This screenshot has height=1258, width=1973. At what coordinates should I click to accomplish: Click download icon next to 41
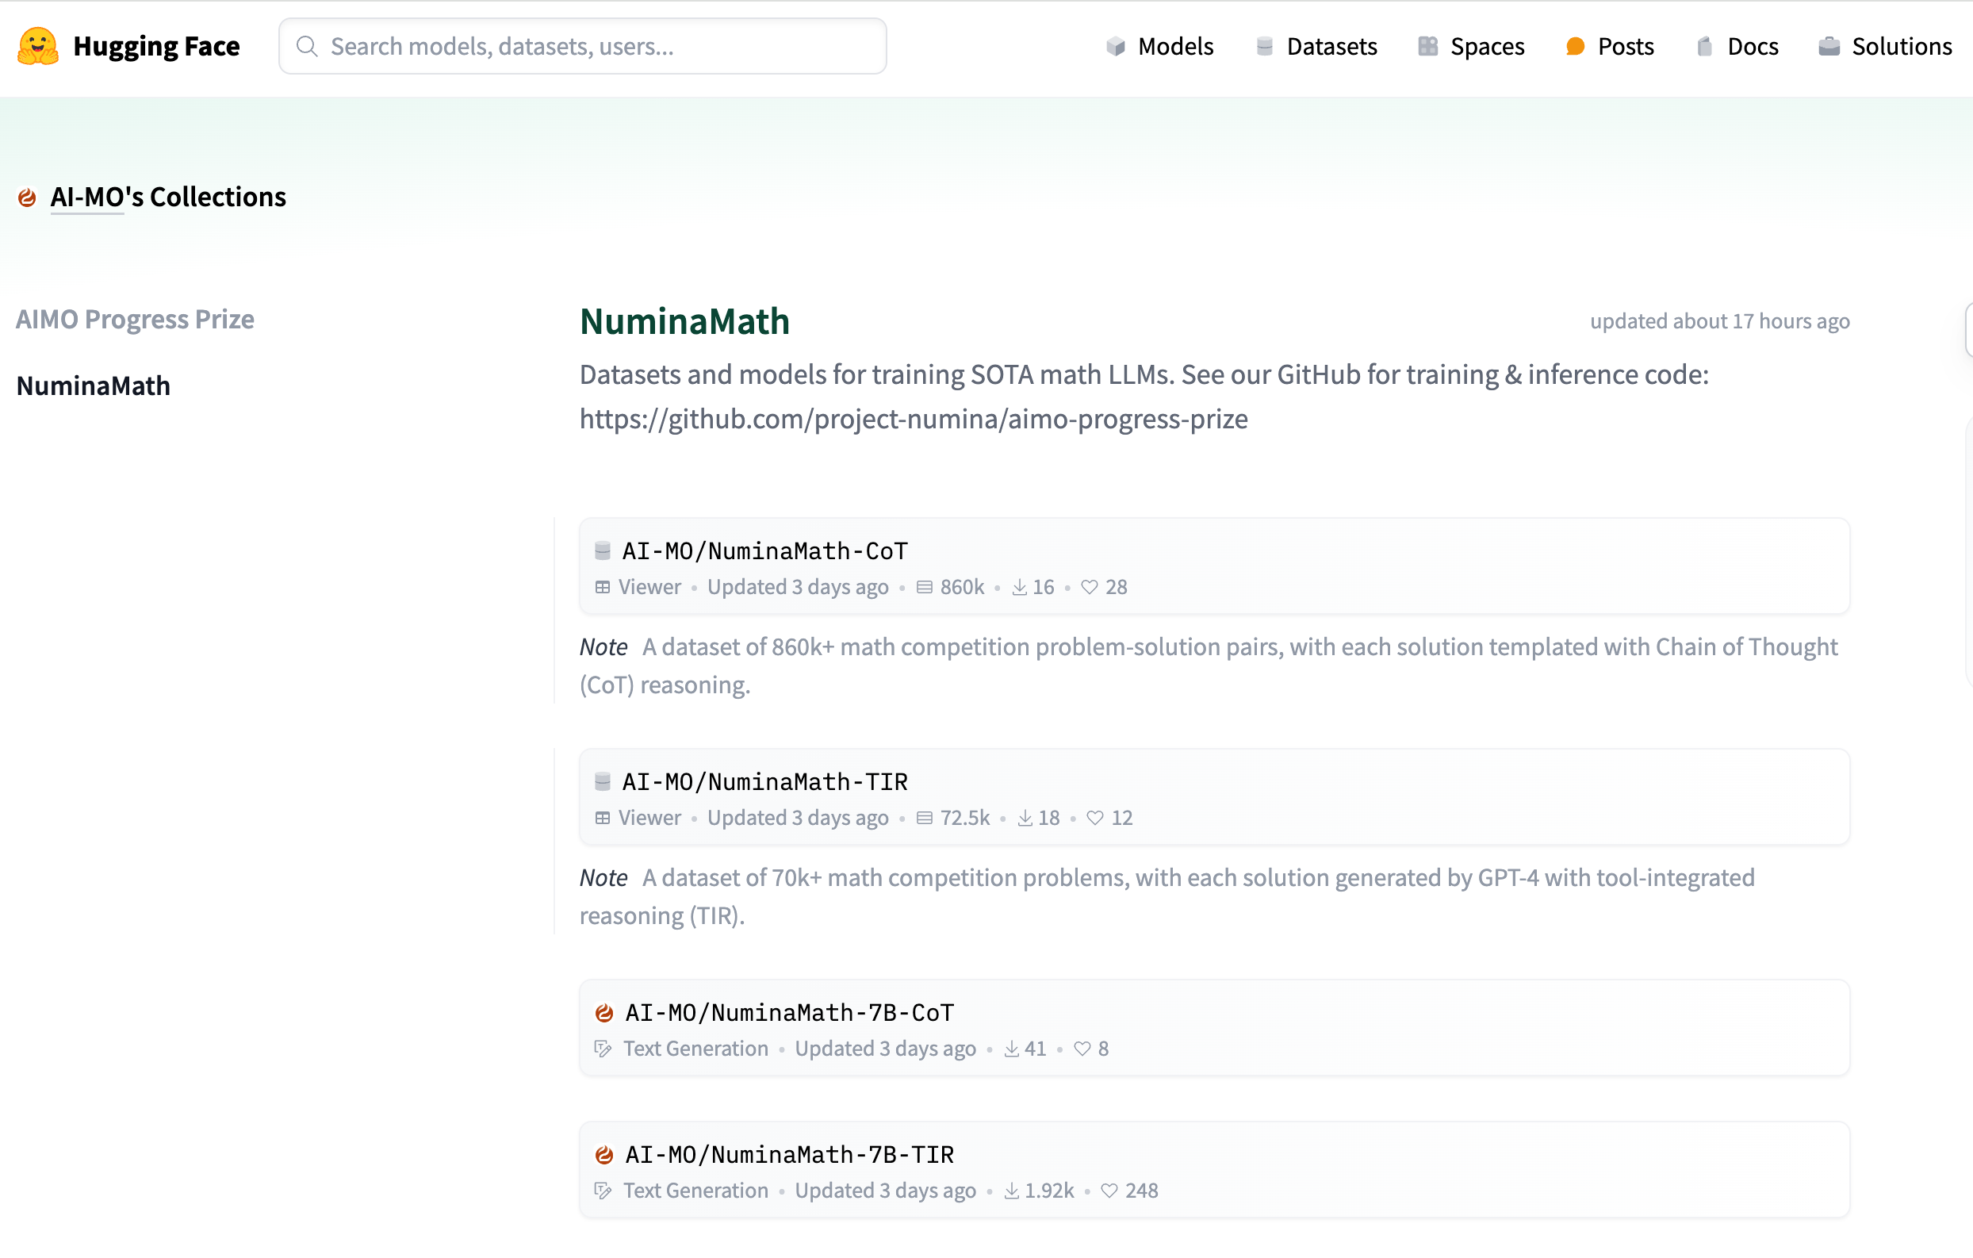[1012, 1050]
